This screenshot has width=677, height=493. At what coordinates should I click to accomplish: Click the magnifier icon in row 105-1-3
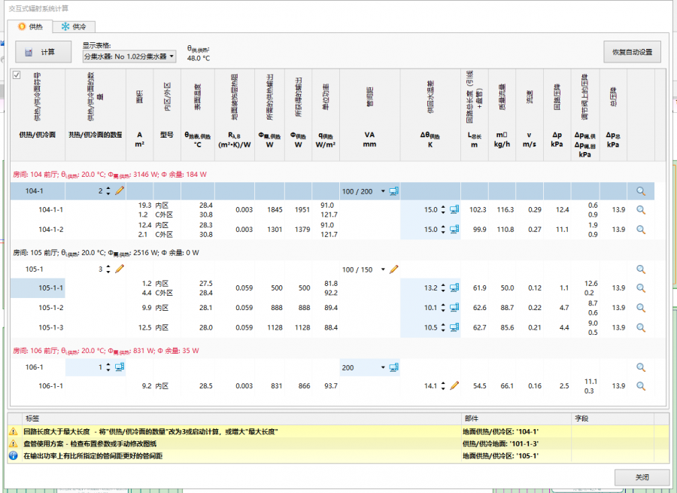pyautogui.click(x=641, y=327)
